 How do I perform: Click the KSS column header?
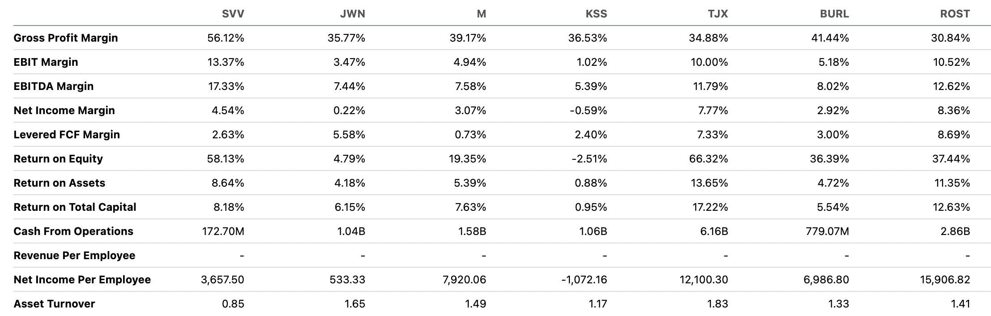(x=596, y=14)
